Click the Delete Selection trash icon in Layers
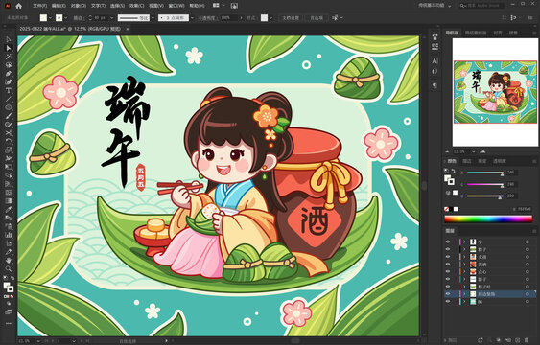 (x=527, y=340)
